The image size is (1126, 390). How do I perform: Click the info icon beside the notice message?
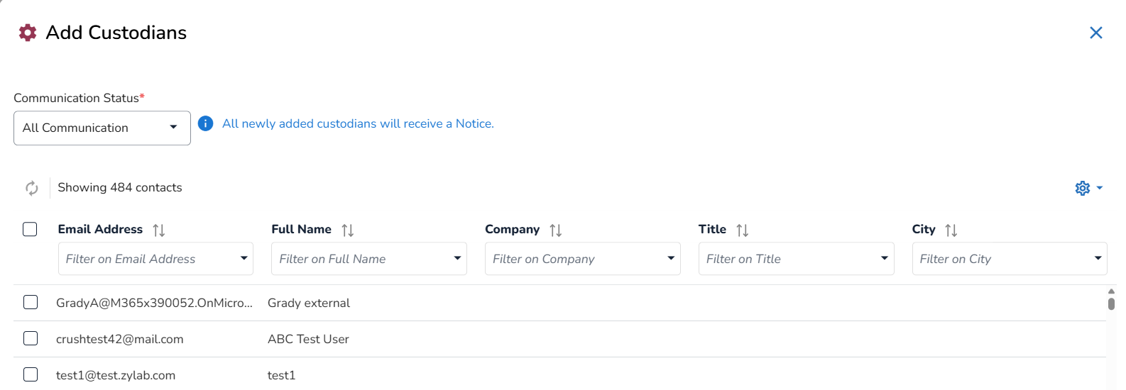(x=206, y=123)
